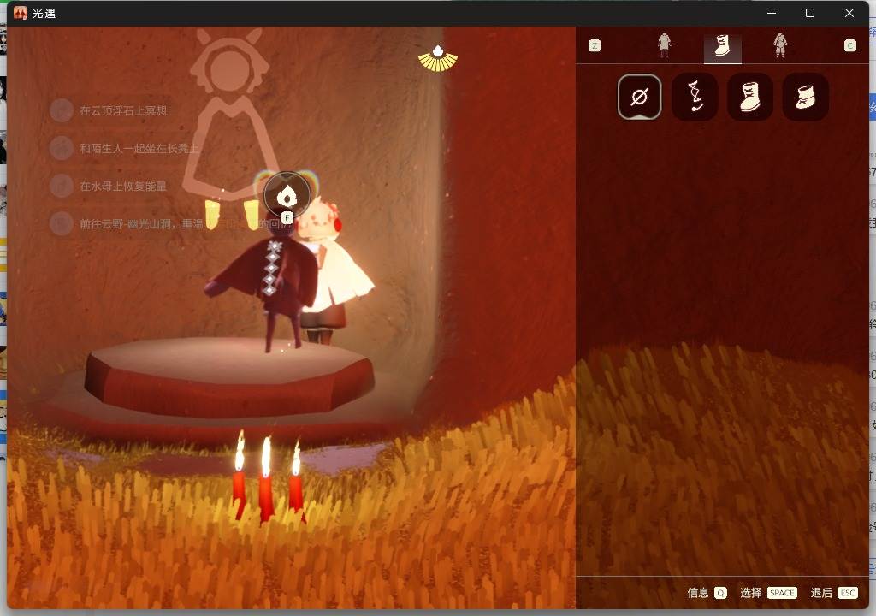The height and width of the screenshot is (616, 876).
Task: Click quest icon beside 和陌生人一起坐在长凳上
Action: click(x=62, y=148)
